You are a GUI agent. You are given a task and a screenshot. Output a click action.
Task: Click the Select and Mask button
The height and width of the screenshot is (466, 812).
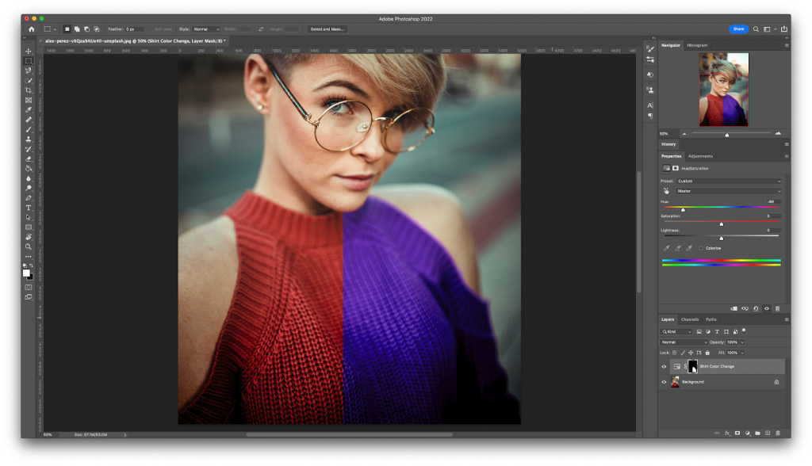point(327,29)
